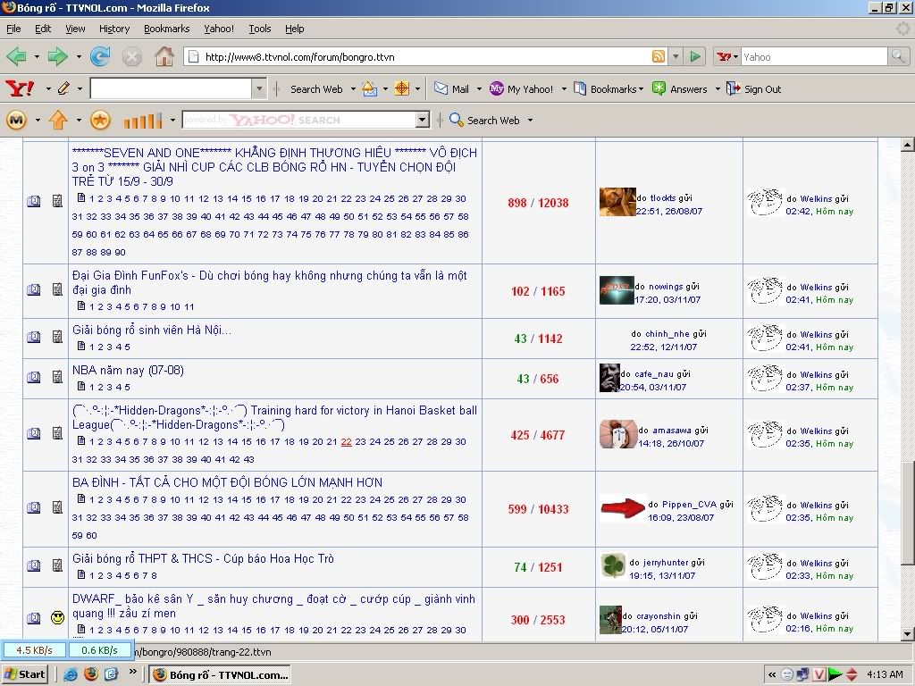
Task: Expand the My Yahoo! dropdown arrow
Action: 564,89
